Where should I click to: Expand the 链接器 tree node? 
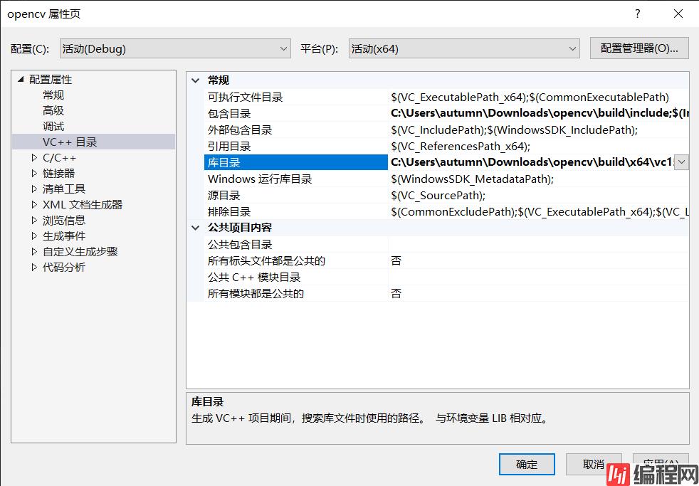tap(34, 174)
